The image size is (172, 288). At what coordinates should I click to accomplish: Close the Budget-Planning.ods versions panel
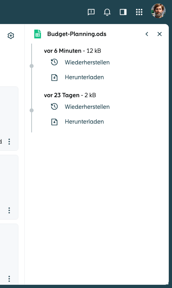160,34
